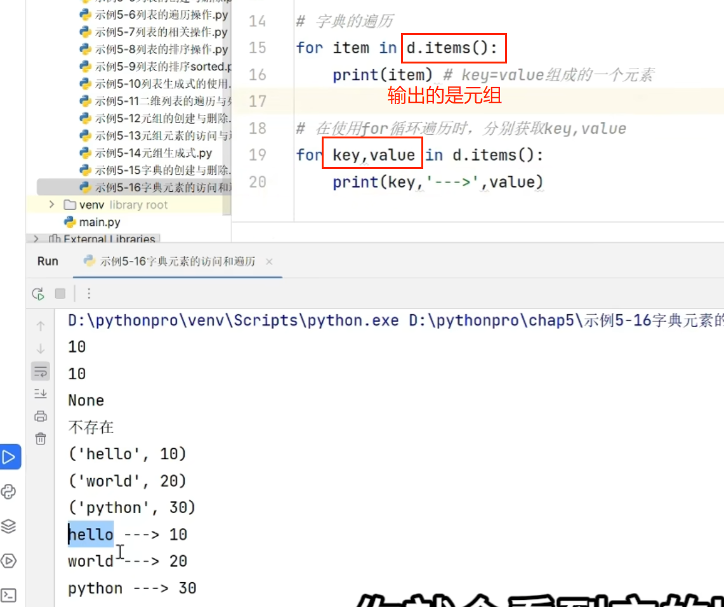Click line number 20 in gutter
The height and width of the screenshot is (607, 724).
click(257, 182)
